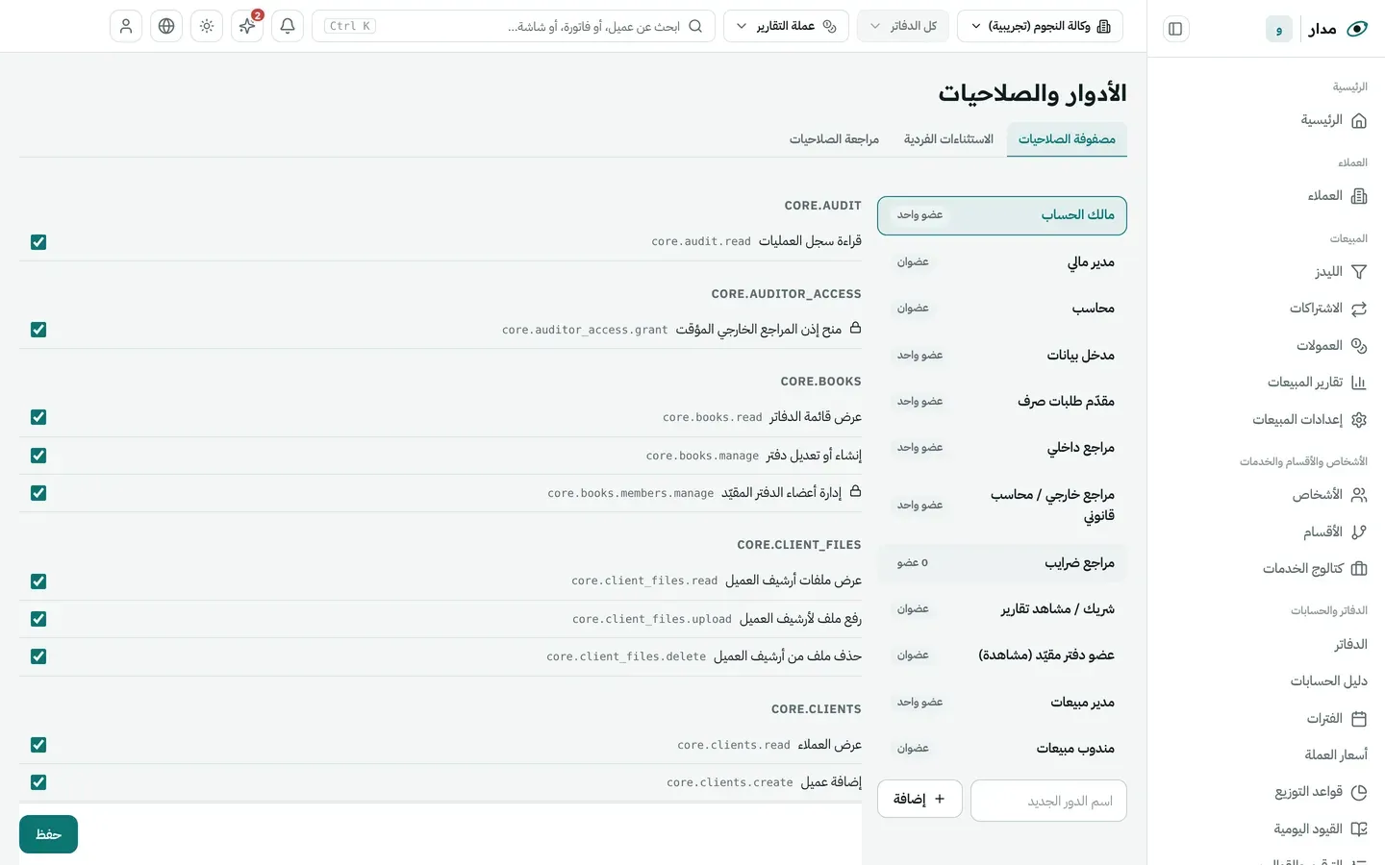Screen dimensions: 1385x865
Task: Click the حفظ save button
Action: point(48,834)
